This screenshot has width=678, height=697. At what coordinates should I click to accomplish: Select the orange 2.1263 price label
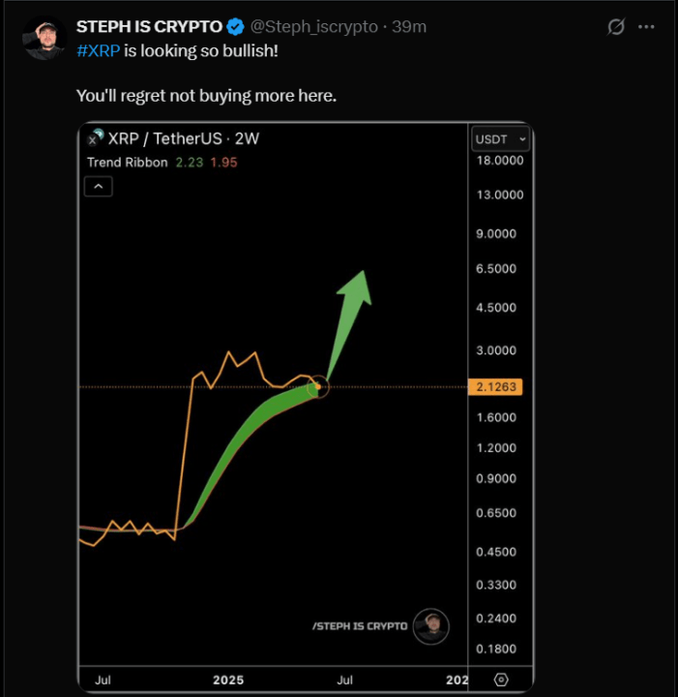(497, 387)
